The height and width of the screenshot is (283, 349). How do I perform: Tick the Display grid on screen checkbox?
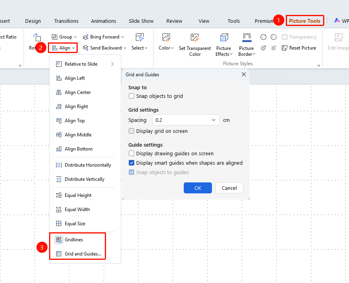pyautogui.click(x=132, y=131)
